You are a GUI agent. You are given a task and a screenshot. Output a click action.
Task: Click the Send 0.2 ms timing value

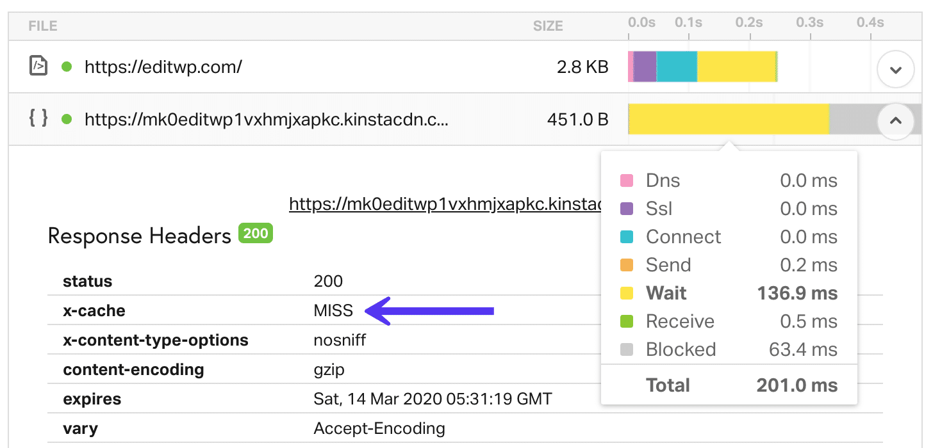click(809, 265)
